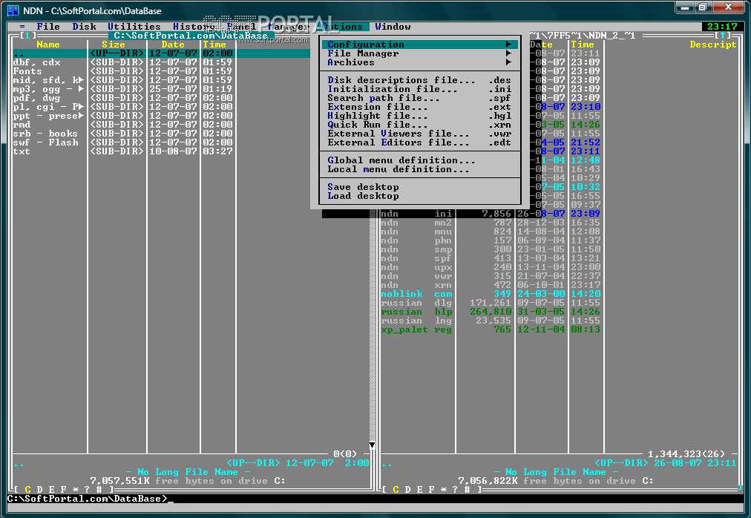Select ndn mn2 file in right panel
The image size is (751, 518).
tap(490, 223)
